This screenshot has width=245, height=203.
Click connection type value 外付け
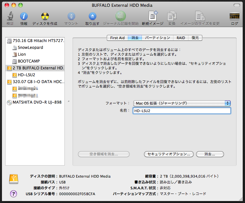(x=64, y=188)
